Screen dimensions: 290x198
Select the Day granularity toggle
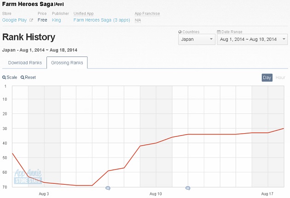pyautogui.click(x=267, y=78)
